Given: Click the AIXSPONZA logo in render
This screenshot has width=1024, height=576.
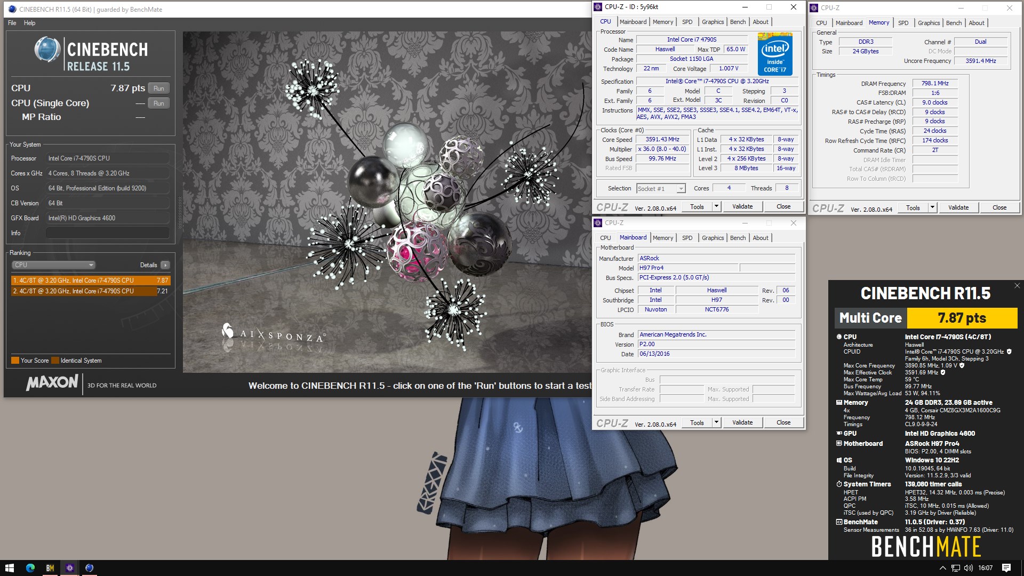Looking at the screenshot, I should pos(273,333).
